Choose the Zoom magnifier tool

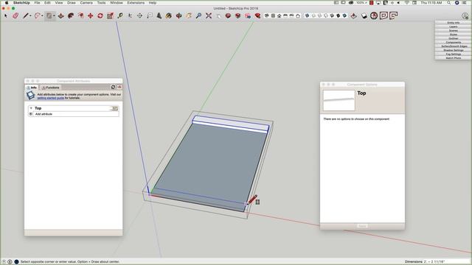click(198, 15)
